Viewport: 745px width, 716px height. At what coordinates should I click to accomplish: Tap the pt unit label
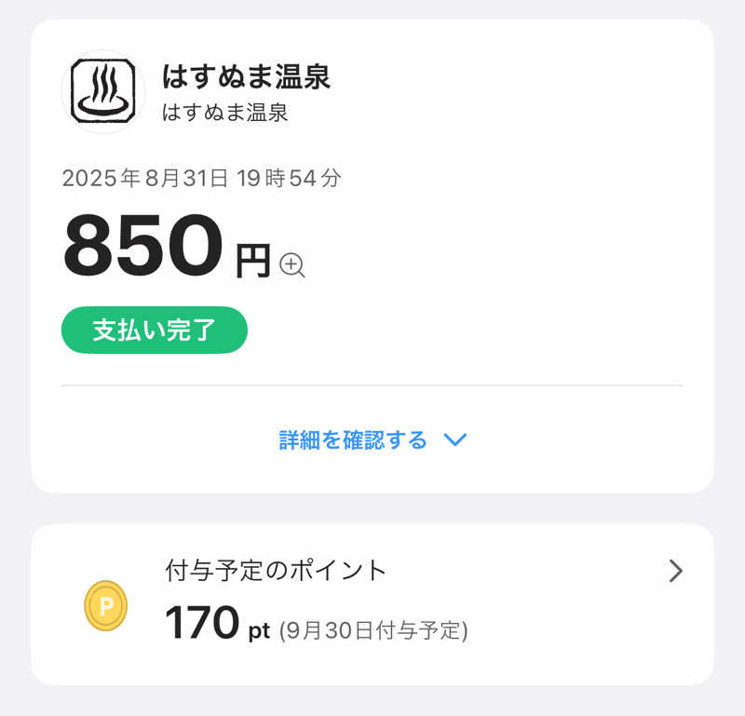259,631
